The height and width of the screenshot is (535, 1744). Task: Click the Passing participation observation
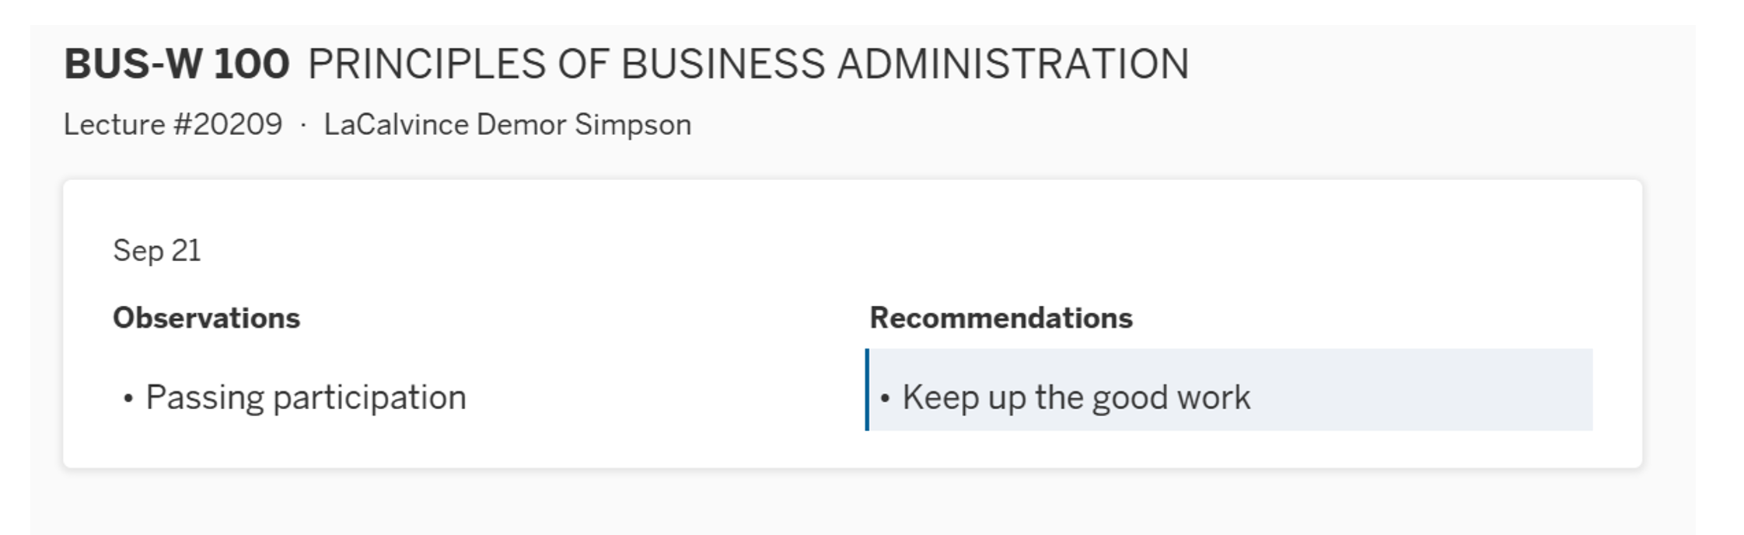coord(306,398)
